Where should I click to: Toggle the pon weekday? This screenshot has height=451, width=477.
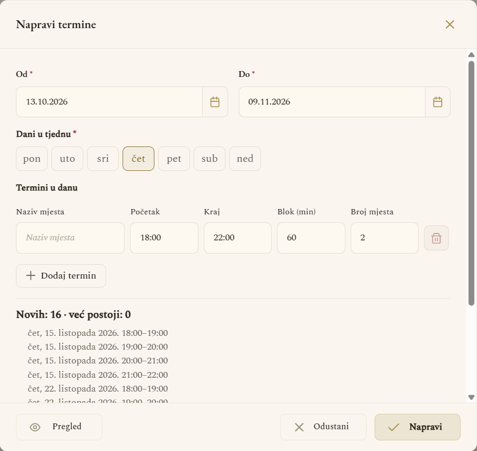pyautogui.click(x=32, y=159)
